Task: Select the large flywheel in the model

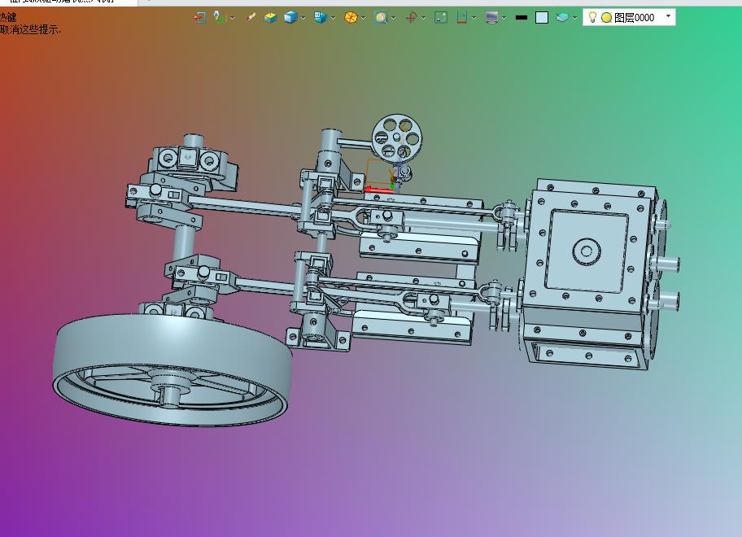Action: tap(172, 369)
